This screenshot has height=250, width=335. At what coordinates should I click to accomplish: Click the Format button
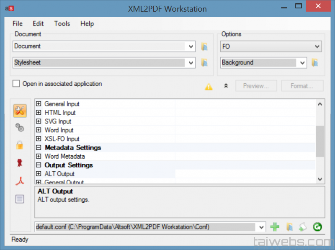click(302, 86)
